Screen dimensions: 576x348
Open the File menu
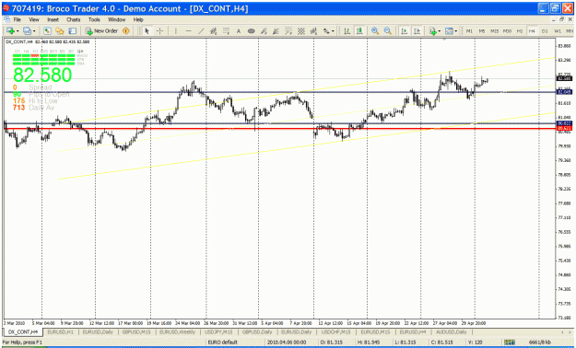[x=18, y=19]
